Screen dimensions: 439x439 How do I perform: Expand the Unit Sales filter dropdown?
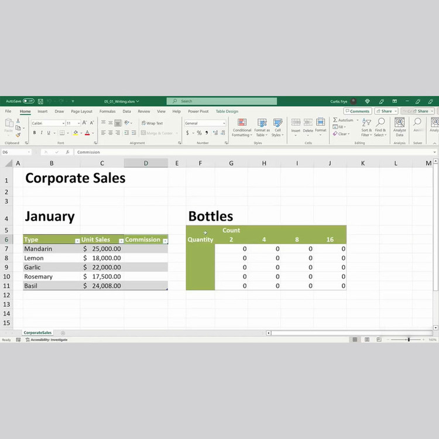tap(121, 241)
